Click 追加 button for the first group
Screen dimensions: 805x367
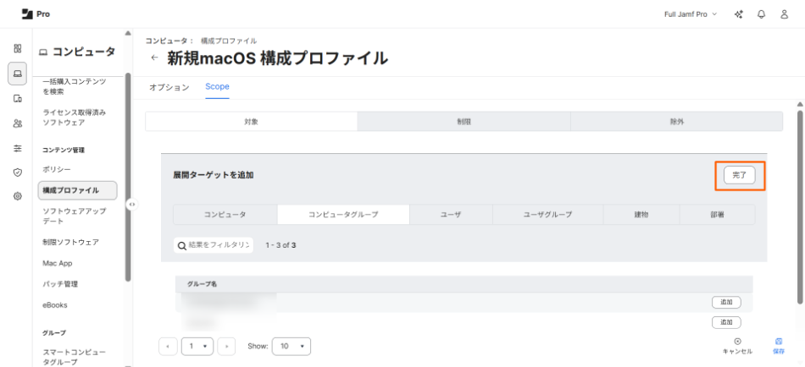tap(726, 303)
